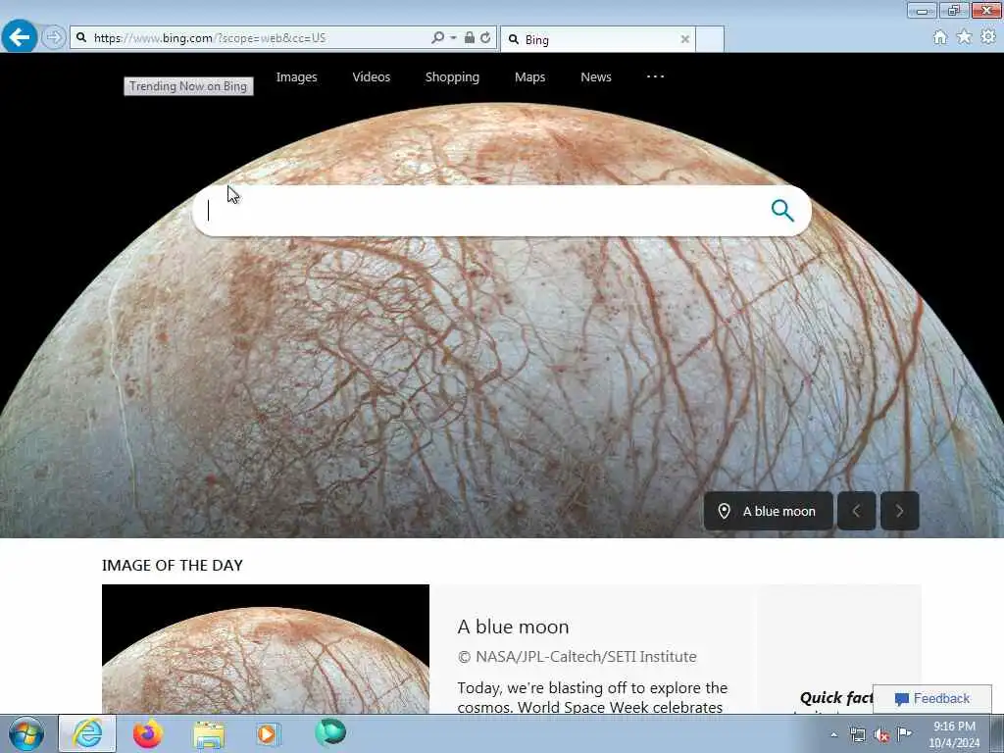The image size is (1004, 753).
Task: Open the favorites star icon
Action: pyautogui.click(x=965, y=37)
